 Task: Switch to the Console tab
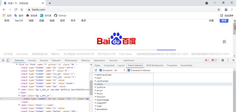32,60
